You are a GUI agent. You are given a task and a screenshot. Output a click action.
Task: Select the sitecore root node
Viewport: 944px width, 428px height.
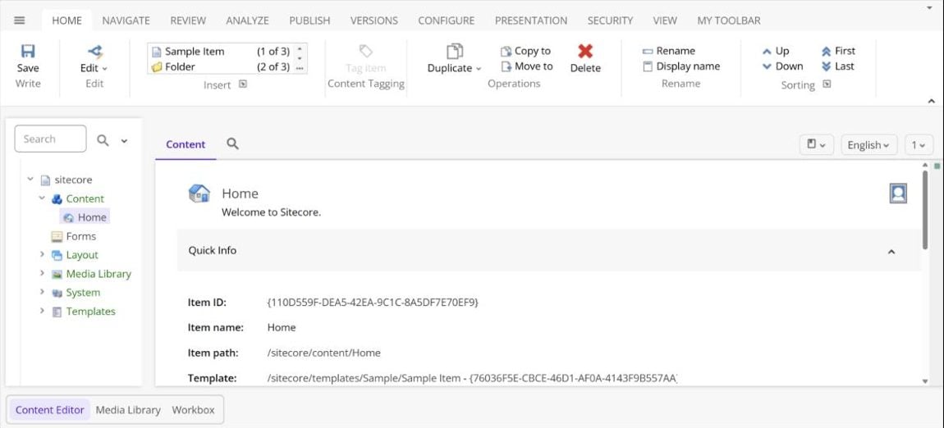66,180
